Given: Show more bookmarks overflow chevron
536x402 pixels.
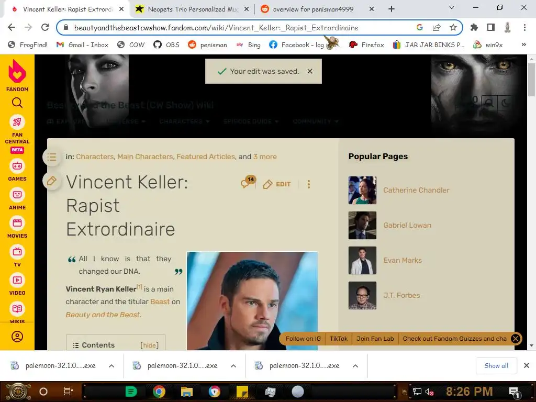Looking at the screenshot, I should [x=523, y=44].
